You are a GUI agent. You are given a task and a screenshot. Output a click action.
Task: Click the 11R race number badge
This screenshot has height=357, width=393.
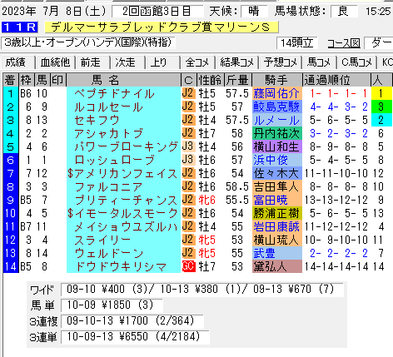pos(19,27)
